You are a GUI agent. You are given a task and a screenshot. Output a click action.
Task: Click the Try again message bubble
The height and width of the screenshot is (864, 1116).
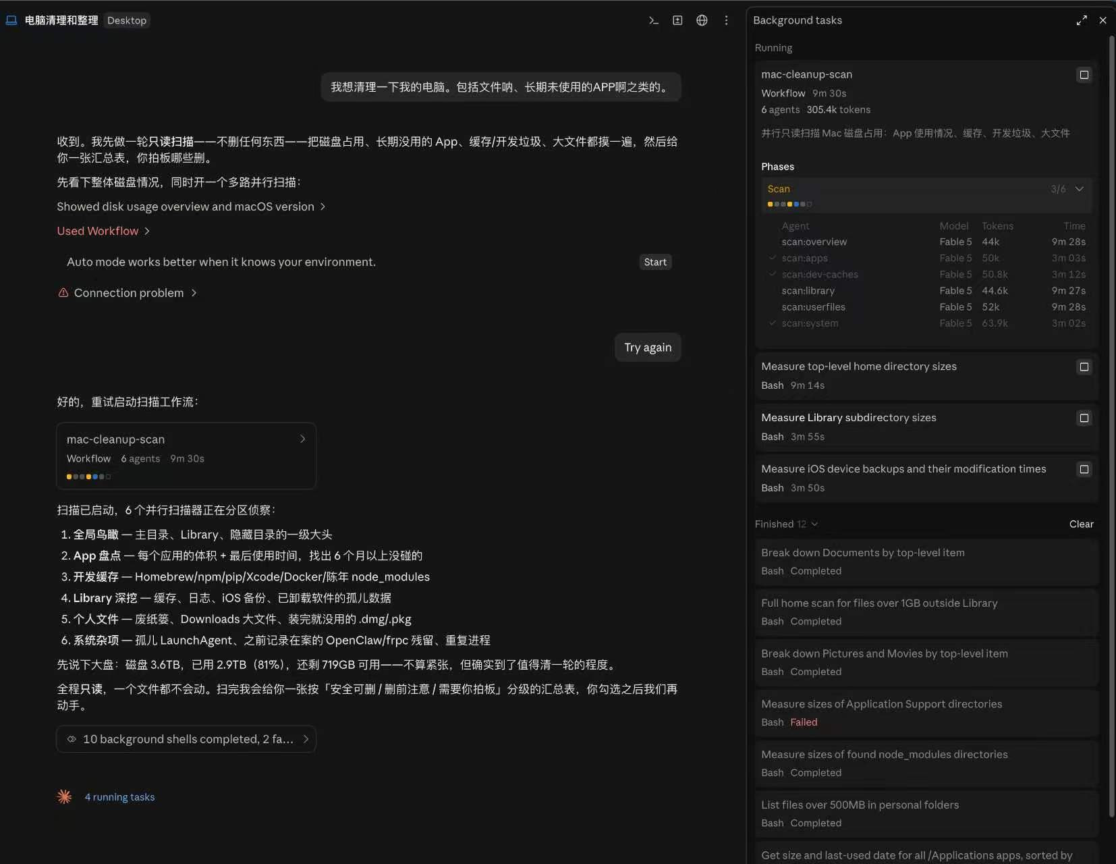(x=648, y=348)
